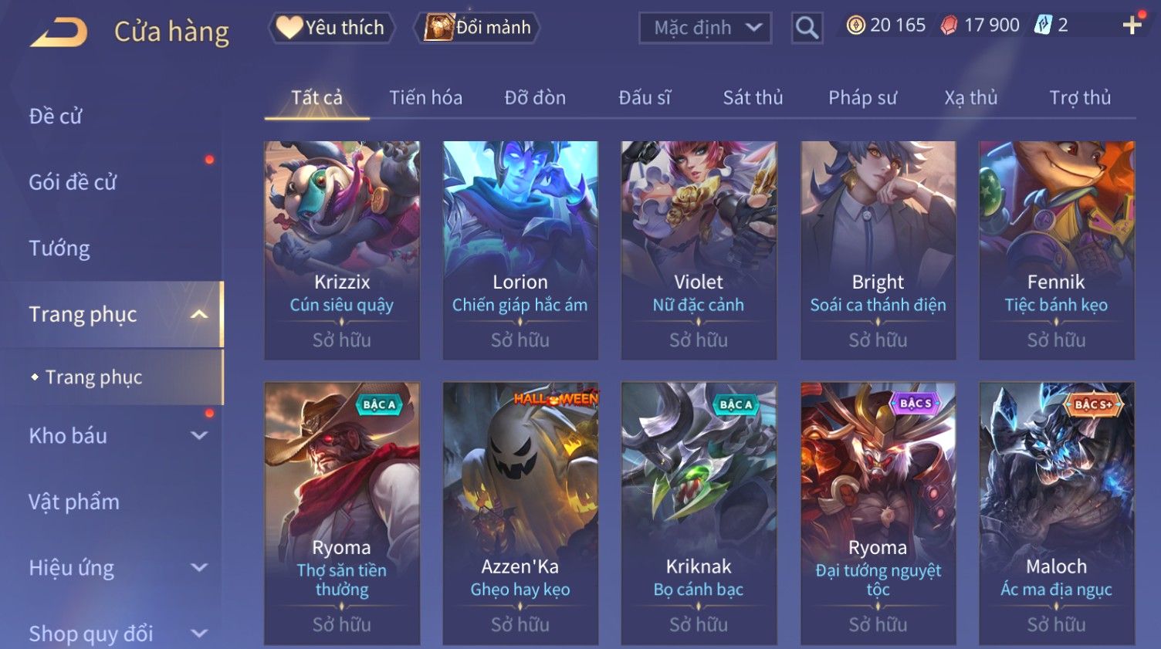Select the Tiến hóa tab
1161x649 pixels.
click(x=425, y=98)
